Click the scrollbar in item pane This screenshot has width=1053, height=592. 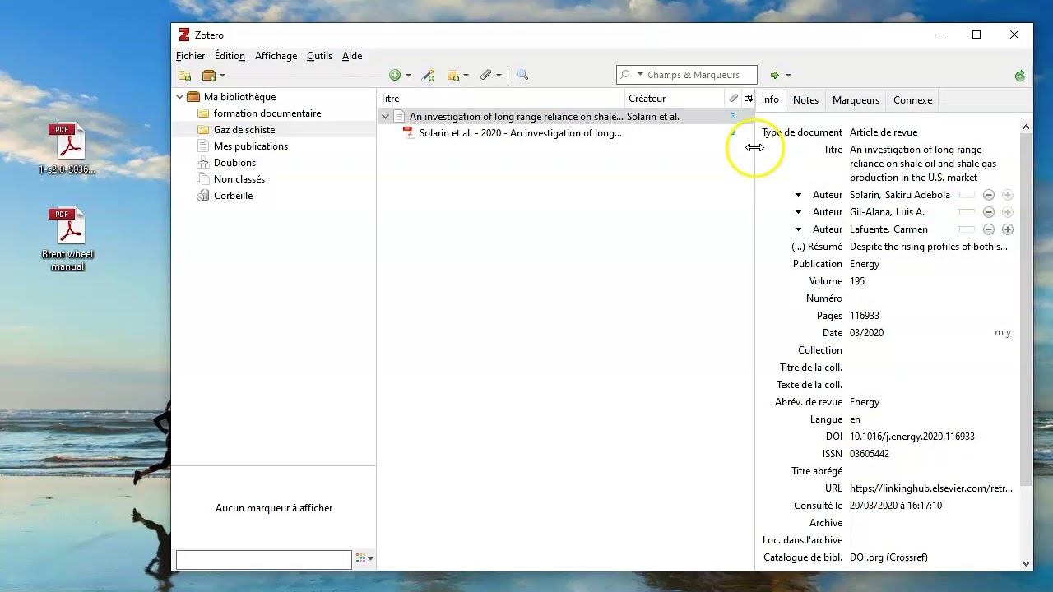pyautogui.click(x=1026, y=308)
